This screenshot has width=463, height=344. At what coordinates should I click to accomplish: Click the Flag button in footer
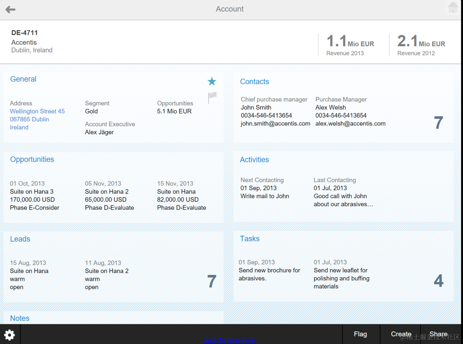pyautogui.click(x=360, y=334)
